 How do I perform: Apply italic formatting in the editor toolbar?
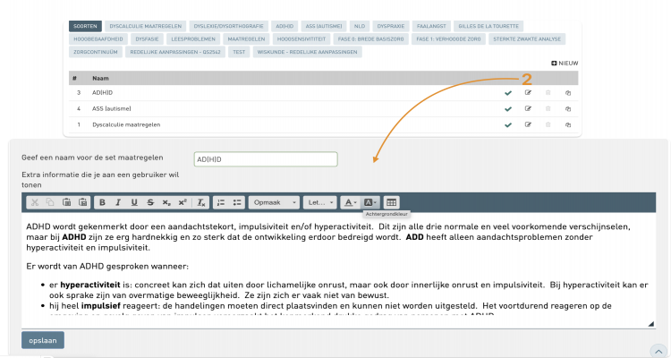point(117,202)
